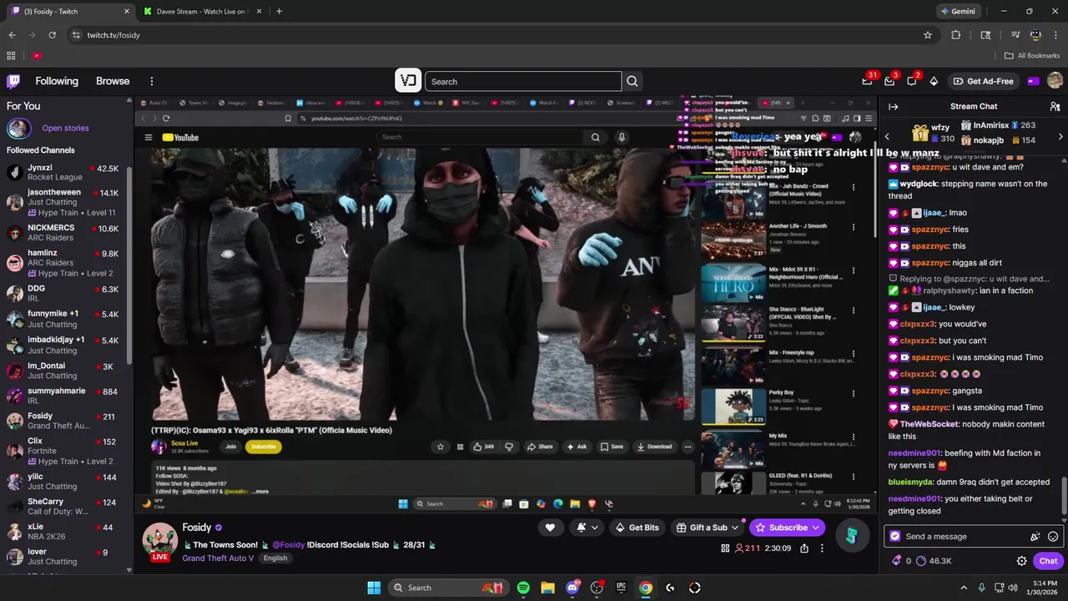The image size is (1068, 601).
Task: Click the Twitch search input field
Action: click(x=523, y=81)
